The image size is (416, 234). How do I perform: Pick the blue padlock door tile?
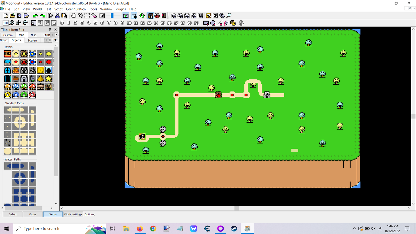click(7, 70)
